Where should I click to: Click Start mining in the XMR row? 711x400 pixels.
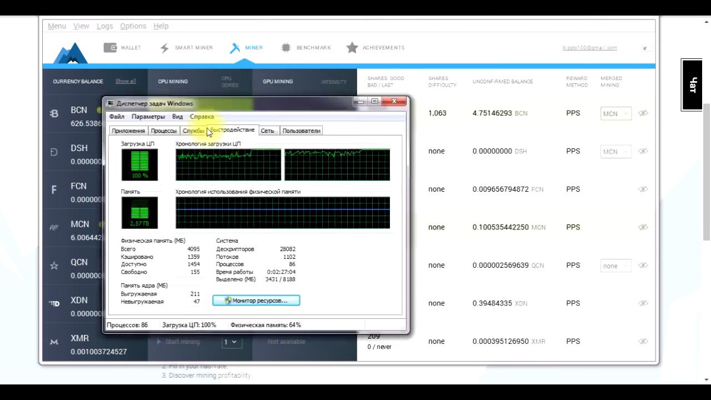point(179,342)
